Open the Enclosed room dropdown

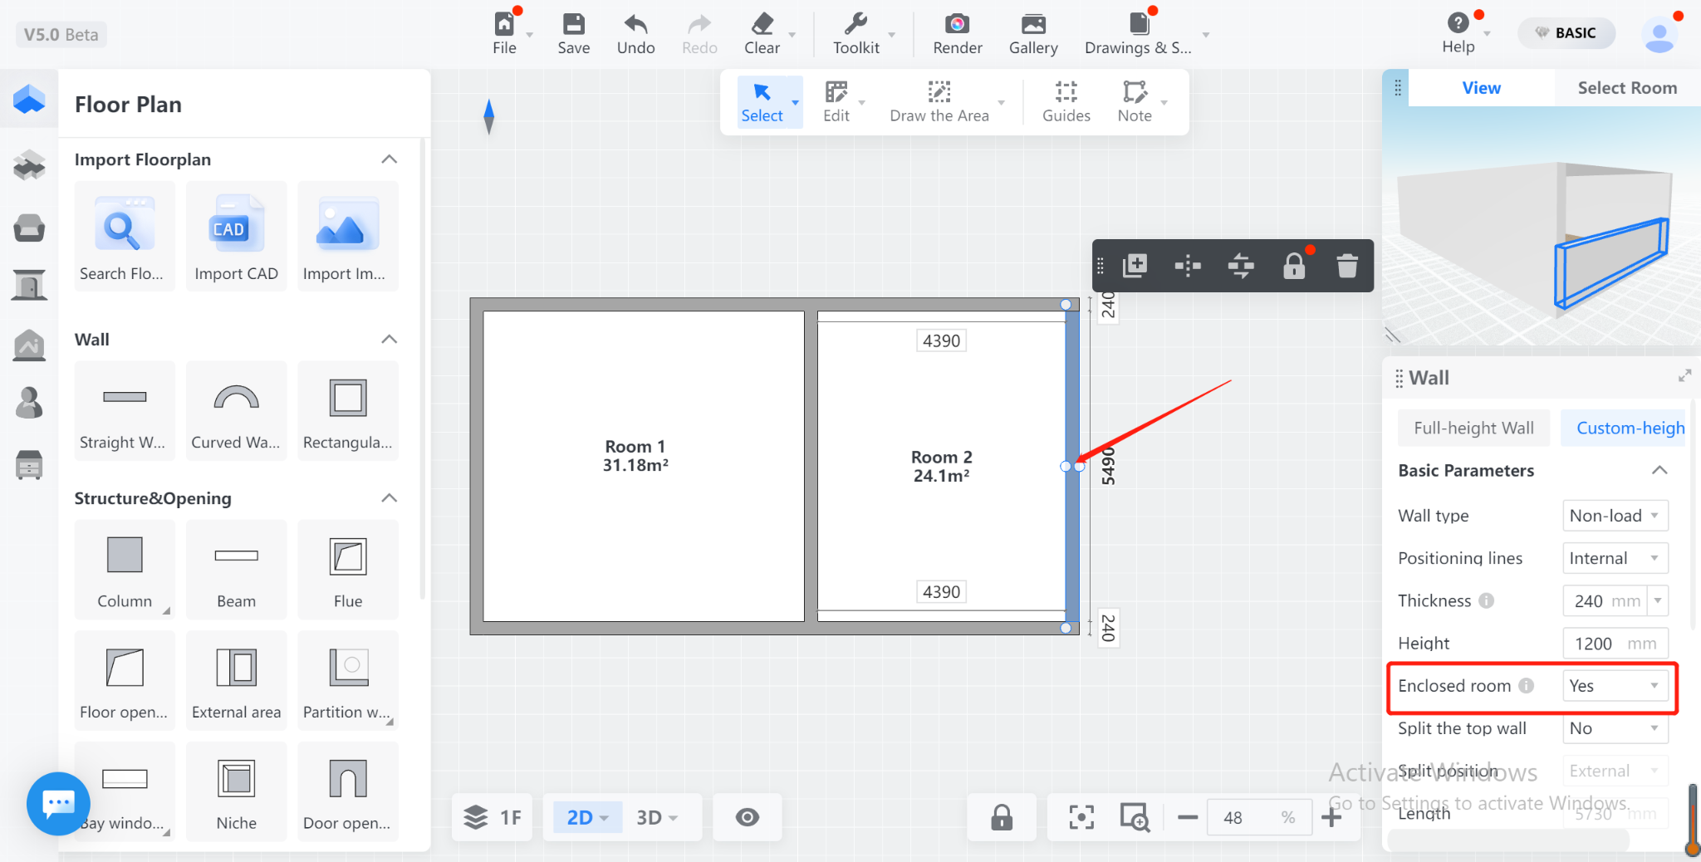[1614, 686]
